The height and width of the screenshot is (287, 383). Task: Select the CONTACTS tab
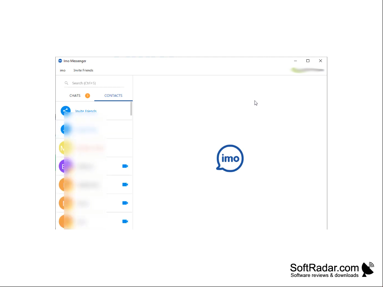pyautogui.click(x=113, y=96)
